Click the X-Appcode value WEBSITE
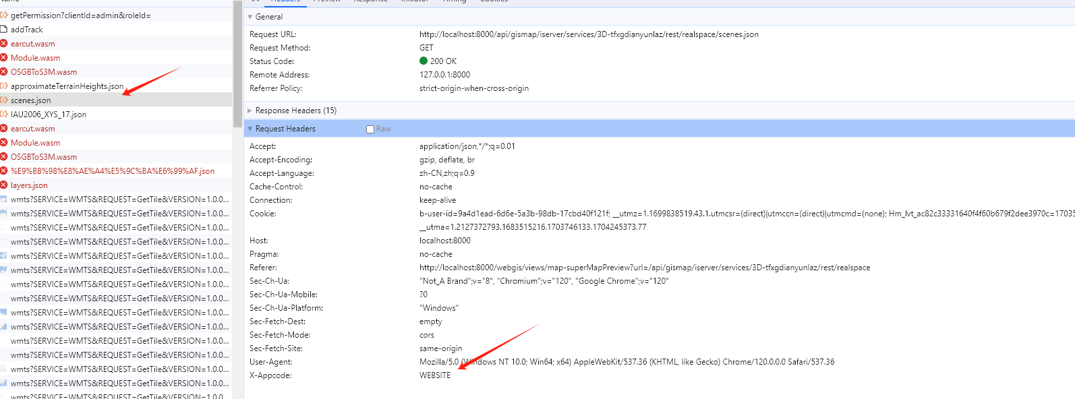 pyautogui.click(x=435, y=375)
